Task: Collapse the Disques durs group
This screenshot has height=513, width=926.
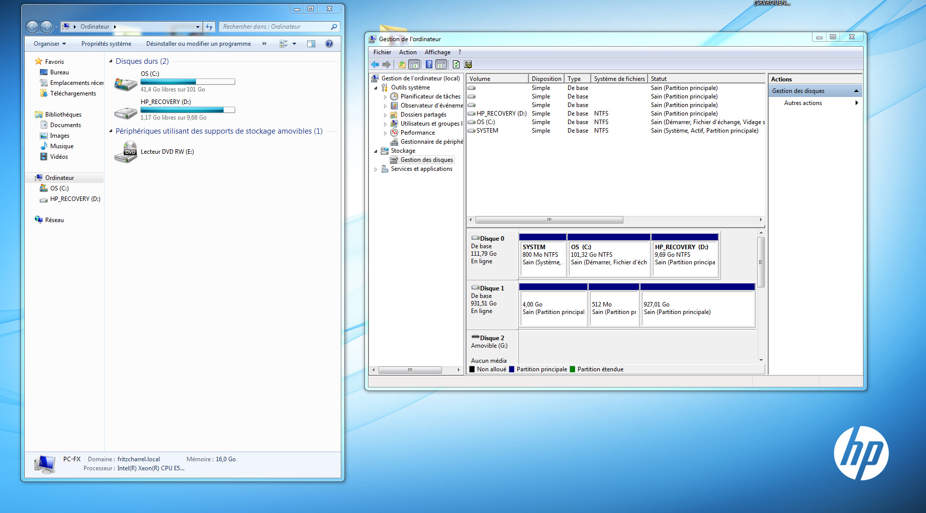Action: coord(111,61)
